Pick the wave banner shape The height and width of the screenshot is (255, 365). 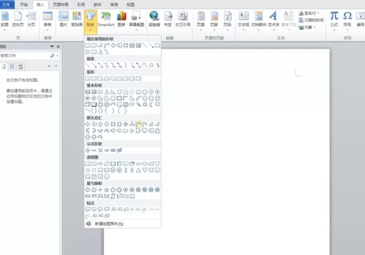126,196
